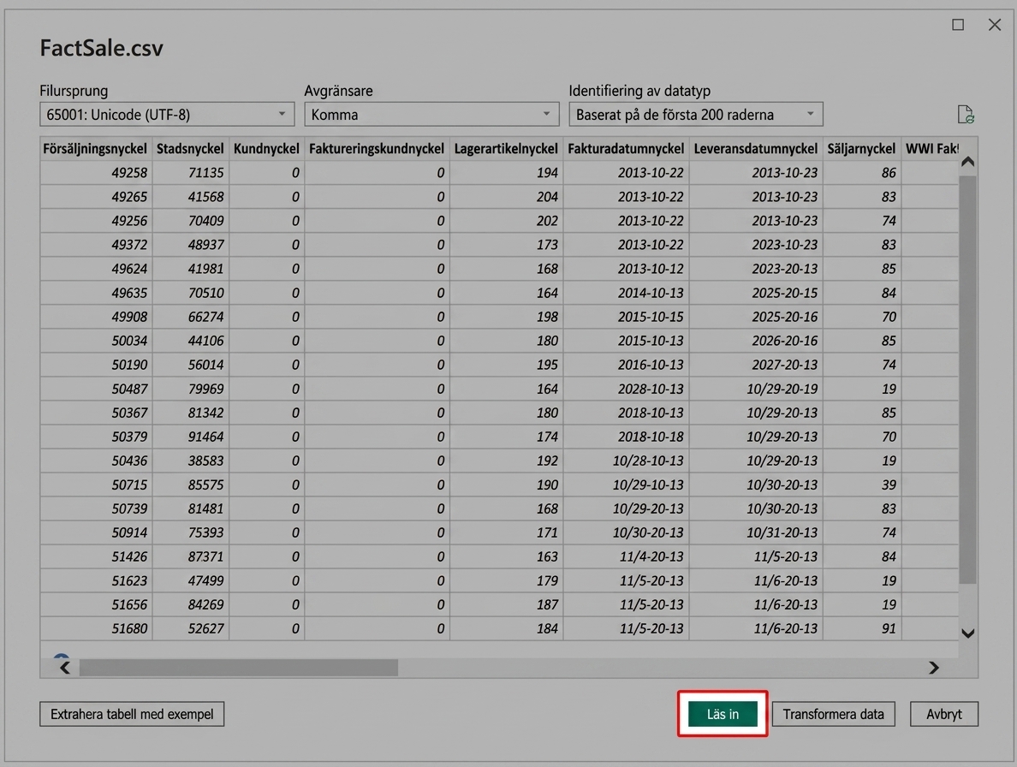Screen dimensions: 1017x767
Task: Click the refresh preview file icon
Action: [x=965, y=115]
